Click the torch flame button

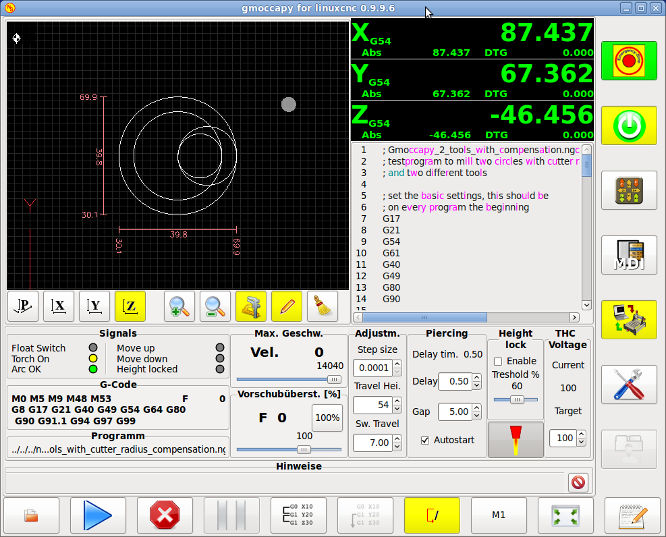point(516,440)
